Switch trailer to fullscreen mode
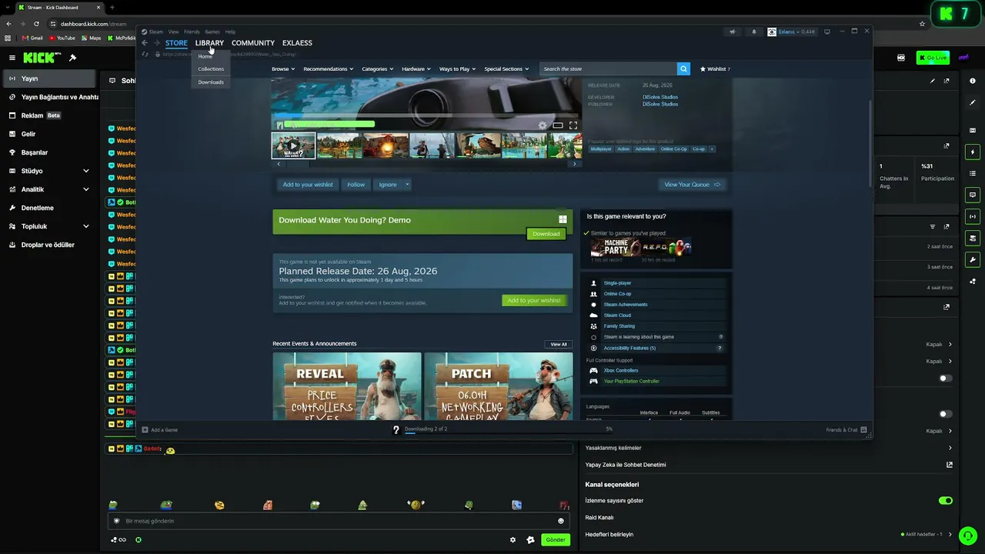Viewport: 985px width, 554px height. [x=573, y=125]
